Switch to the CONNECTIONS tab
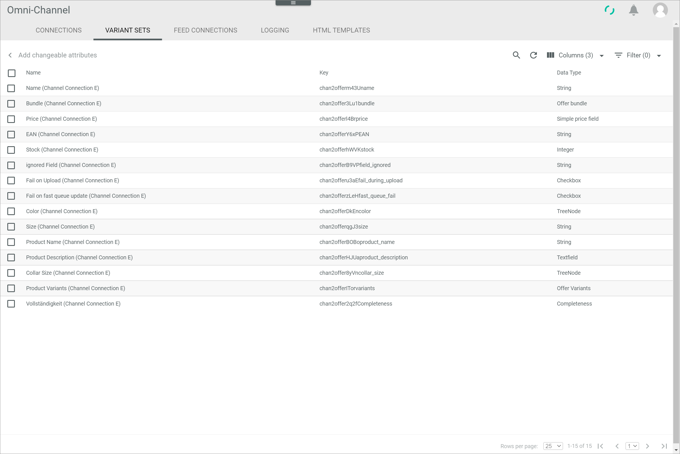680x454 pixels. tap(59, 30)
